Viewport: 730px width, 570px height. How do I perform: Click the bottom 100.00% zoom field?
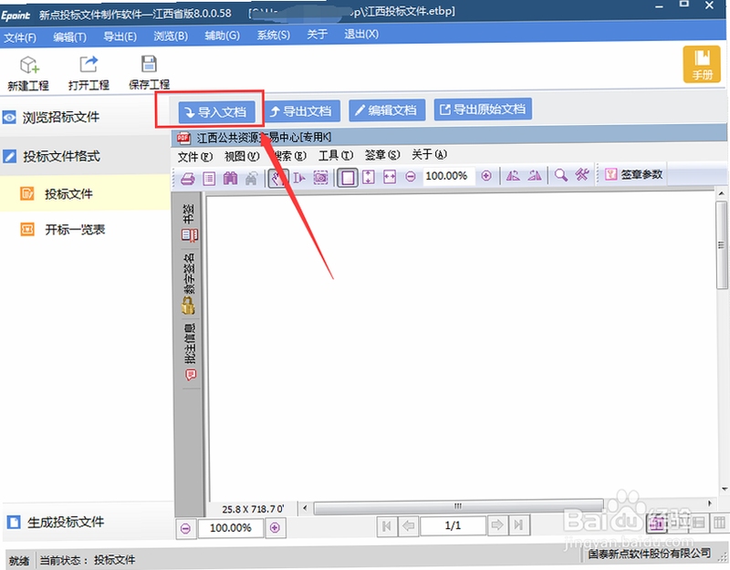pos(231,528)
